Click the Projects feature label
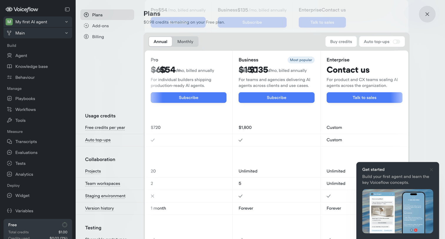Viewport: 445px width, 239px height. click(93, 171)
